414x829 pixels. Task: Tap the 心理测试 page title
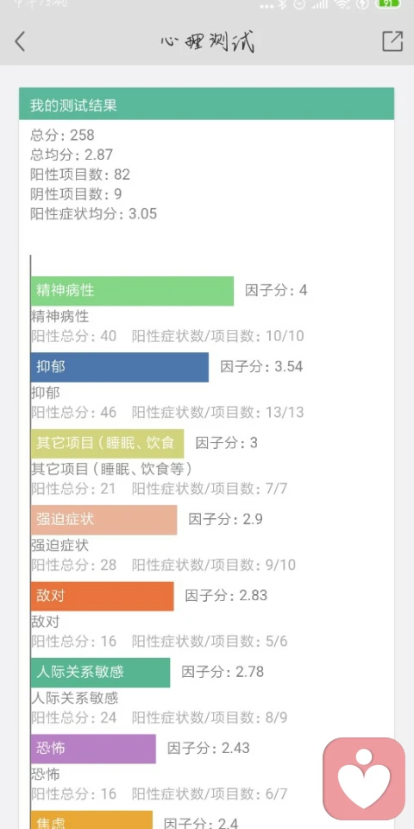208,41
